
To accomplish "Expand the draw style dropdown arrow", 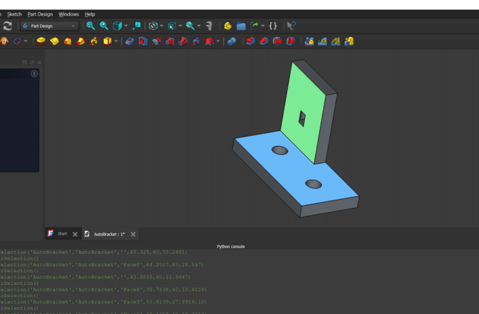I will (162, 26).
